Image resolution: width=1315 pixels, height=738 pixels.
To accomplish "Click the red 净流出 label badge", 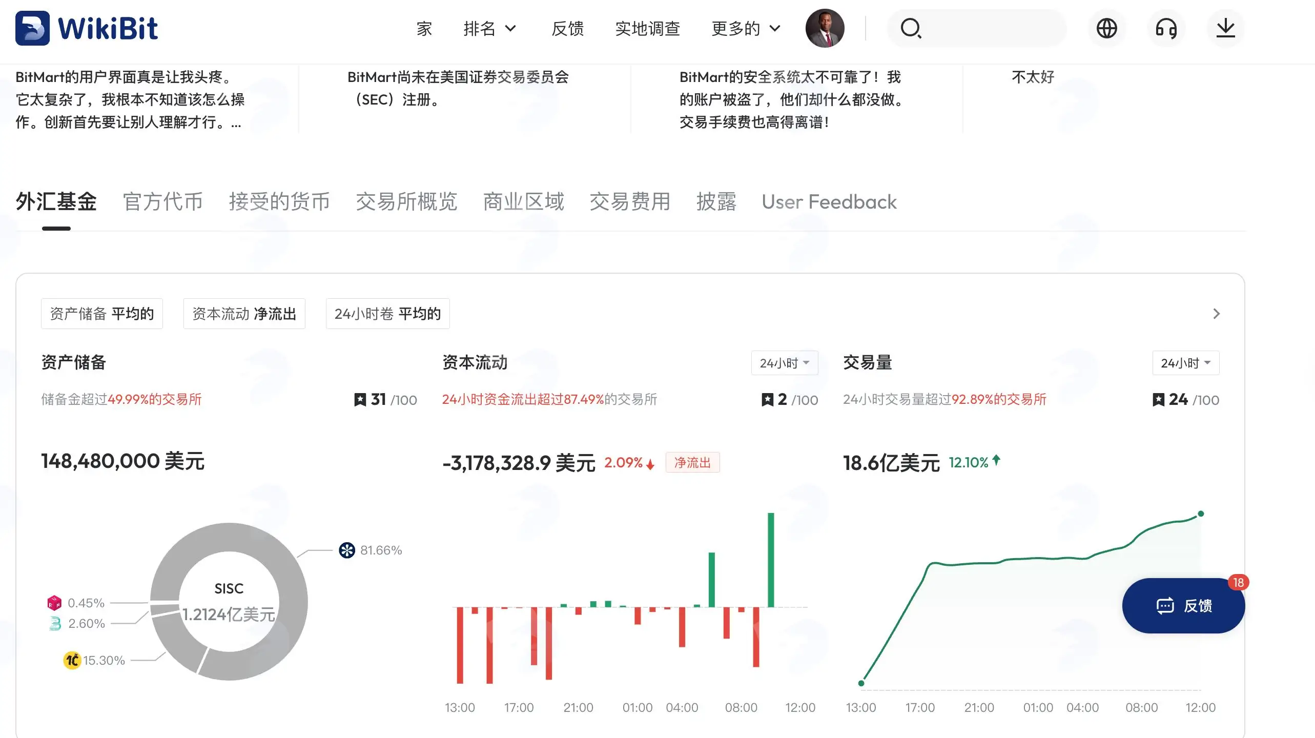I will pos(692,463).
